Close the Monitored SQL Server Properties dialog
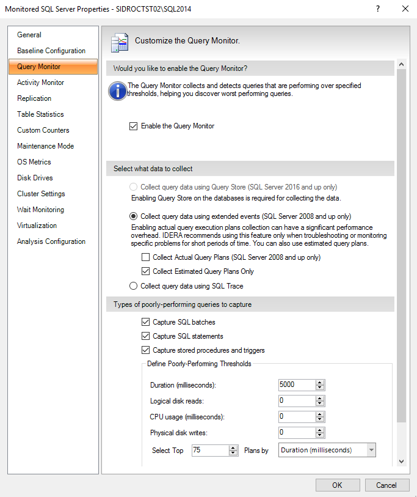The width and height of the screenshot is (417, 497). [x=405, y=9]
